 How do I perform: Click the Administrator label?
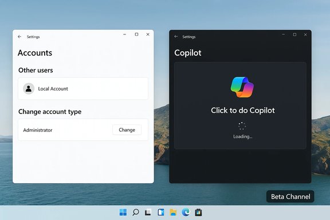[38, 130]
